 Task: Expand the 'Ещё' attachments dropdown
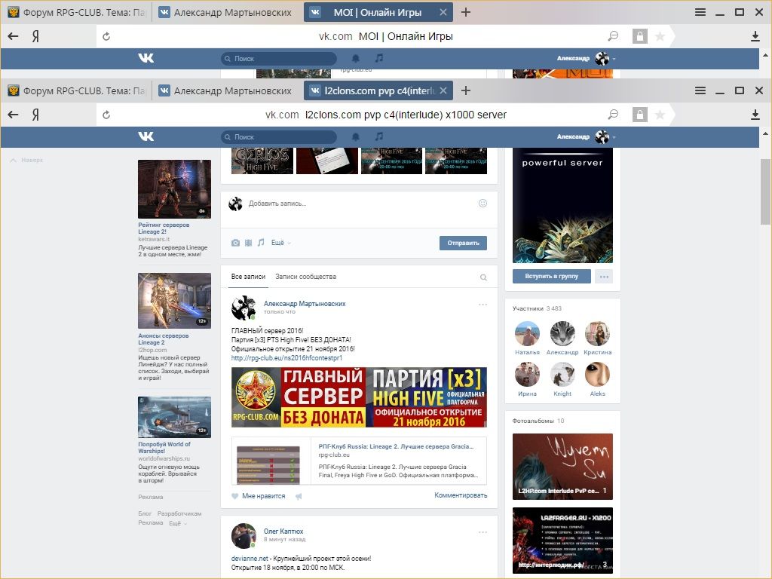(x=280, y=243)
